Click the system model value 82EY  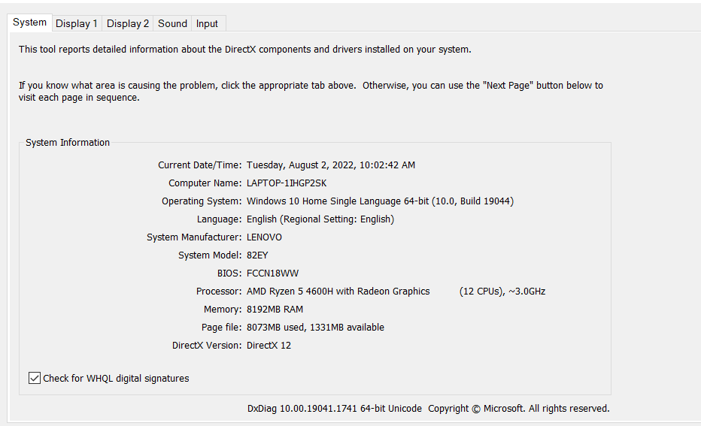click(257, 255)
